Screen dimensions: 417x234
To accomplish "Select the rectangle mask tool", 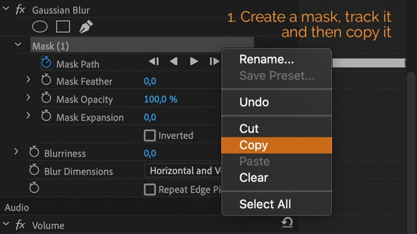I will (63, 26).
